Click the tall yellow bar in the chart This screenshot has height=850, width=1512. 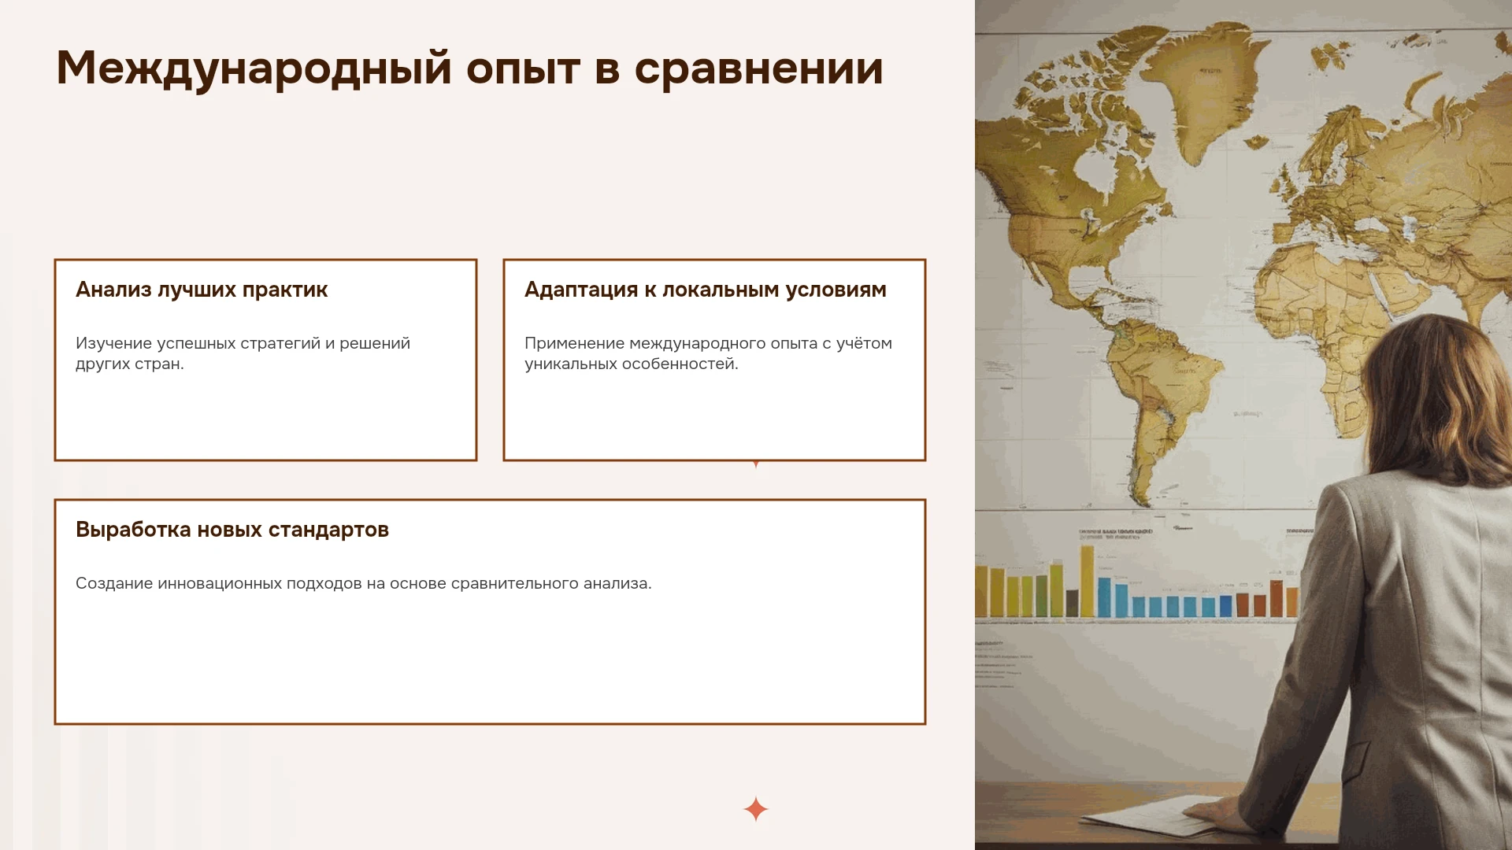[1087, 581]
